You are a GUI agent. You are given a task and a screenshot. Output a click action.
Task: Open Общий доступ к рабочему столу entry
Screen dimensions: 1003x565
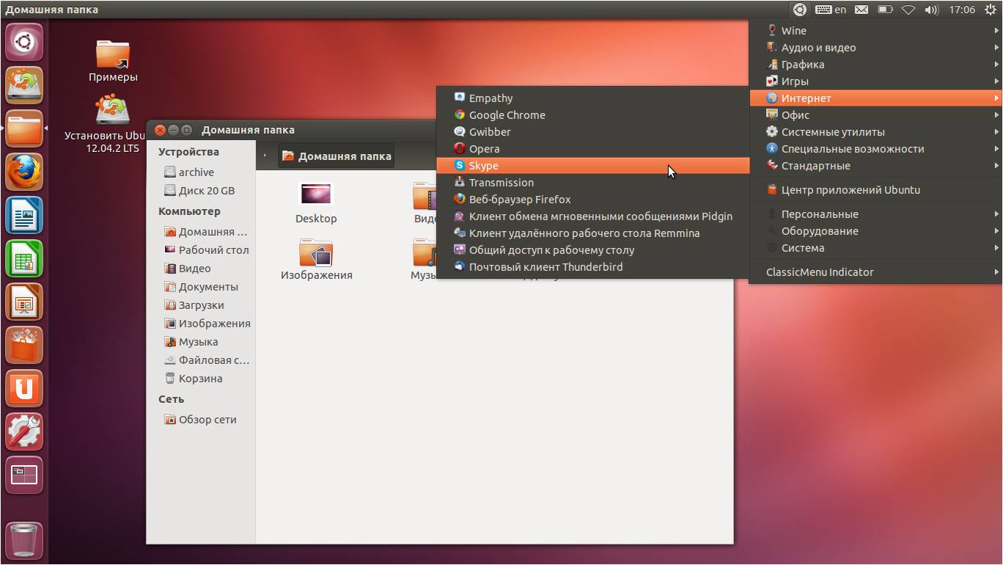pyautogui.click(x=592, y=250)
